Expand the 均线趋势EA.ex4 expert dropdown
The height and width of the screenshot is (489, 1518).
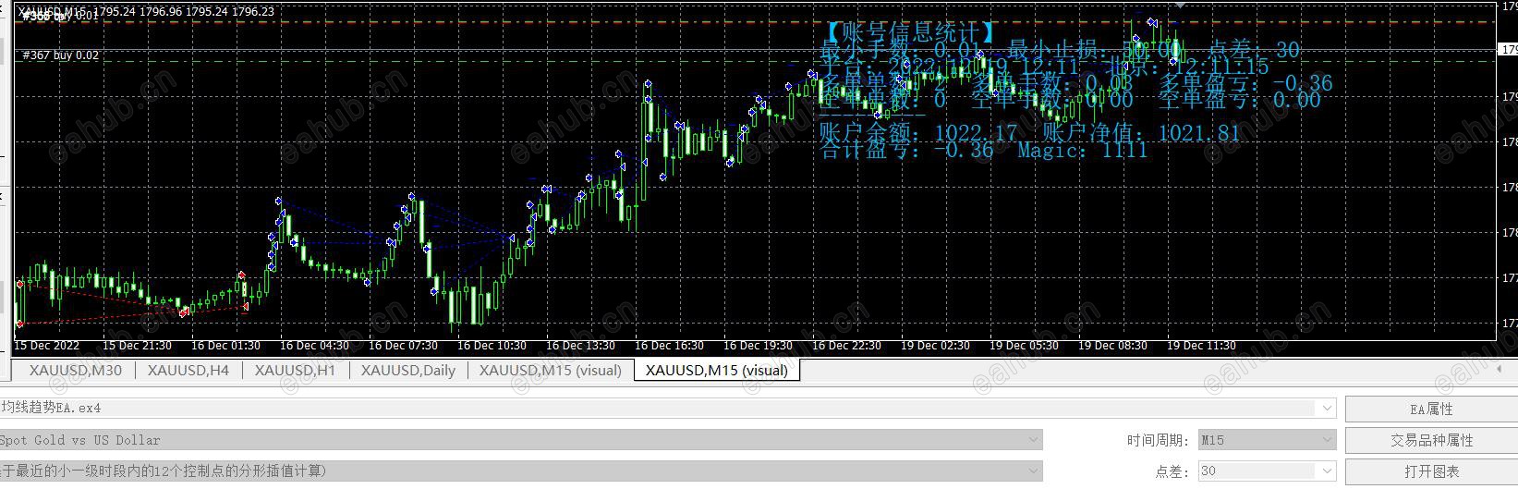tap(1328, 408)
